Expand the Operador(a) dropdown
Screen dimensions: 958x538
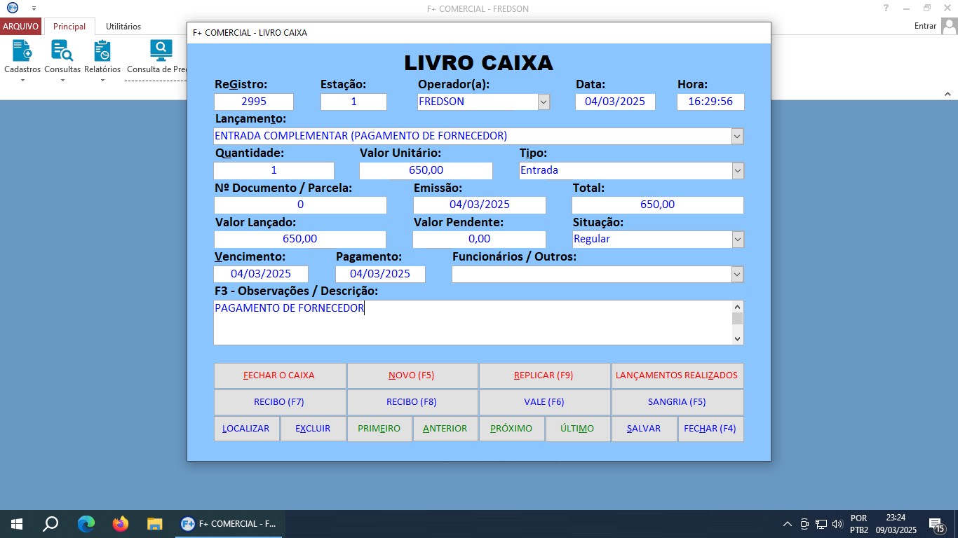pos(544,102)
